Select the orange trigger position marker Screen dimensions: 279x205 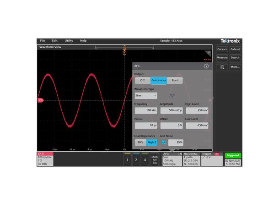pos(124,53)
